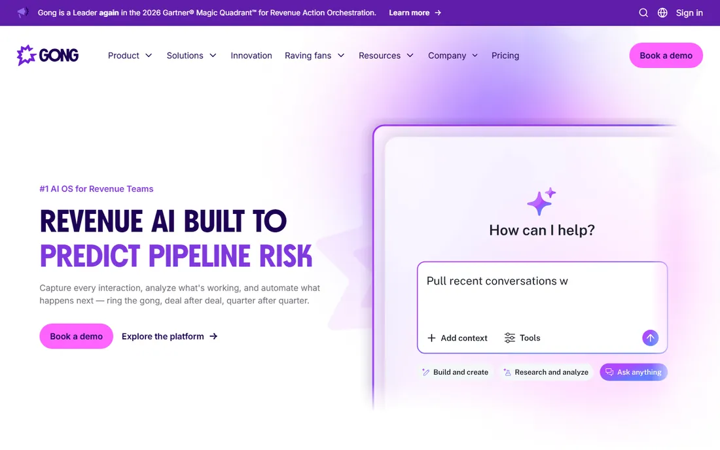Expand the Resources menu chevron
This screenshot has width=720, height=450.
(410, 56)
